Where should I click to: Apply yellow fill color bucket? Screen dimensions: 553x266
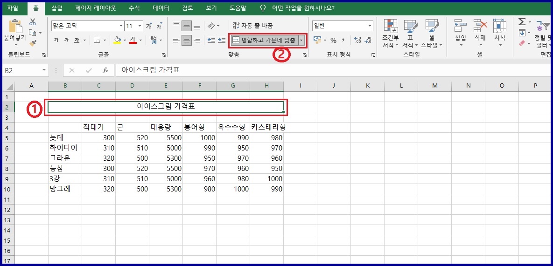117,40
